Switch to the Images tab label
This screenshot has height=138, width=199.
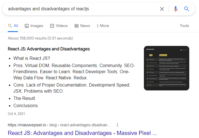[x=37, y=26]
